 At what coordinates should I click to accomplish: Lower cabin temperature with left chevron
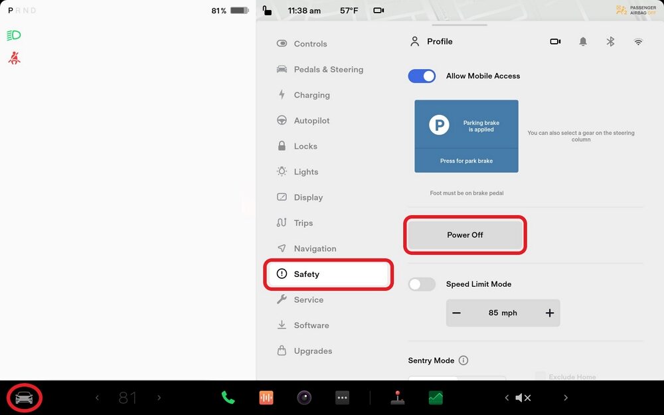click(97, 398)
